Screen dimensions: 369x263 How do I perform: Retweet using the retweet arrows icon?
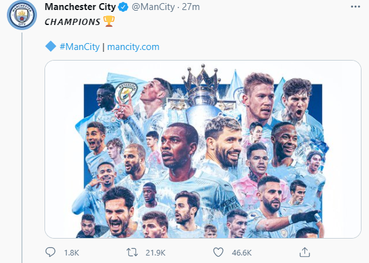132,252
